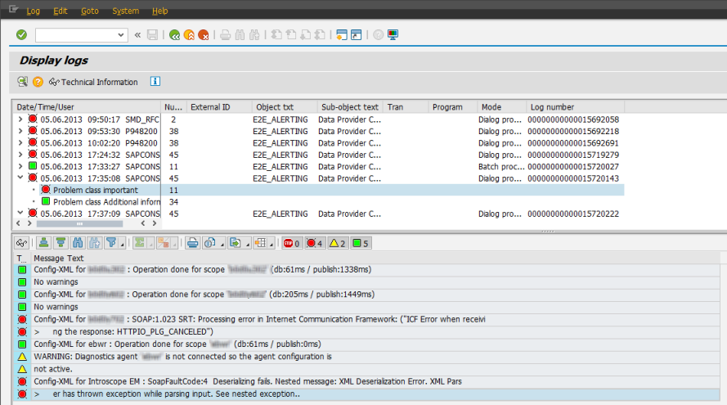This screenshot has width=727, height=405.
Task: Click the red Cancel icon
Action: pos(204,35)
